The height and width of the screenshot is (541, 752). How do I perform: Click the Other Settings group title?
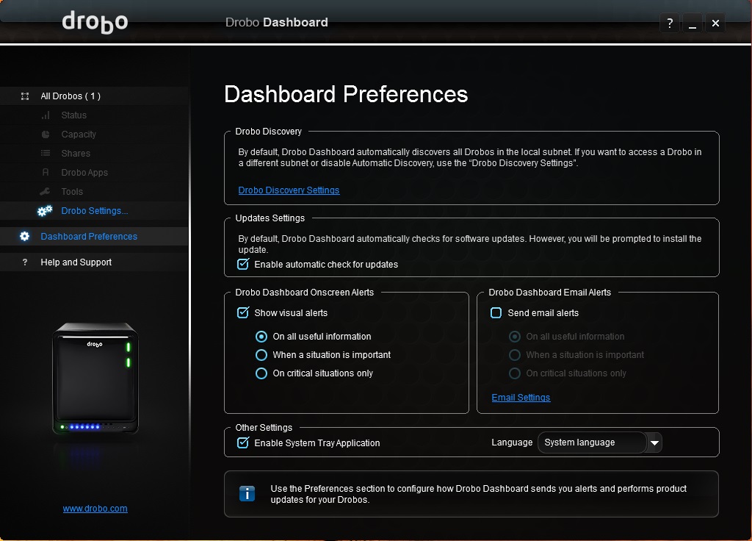point(264,427)
